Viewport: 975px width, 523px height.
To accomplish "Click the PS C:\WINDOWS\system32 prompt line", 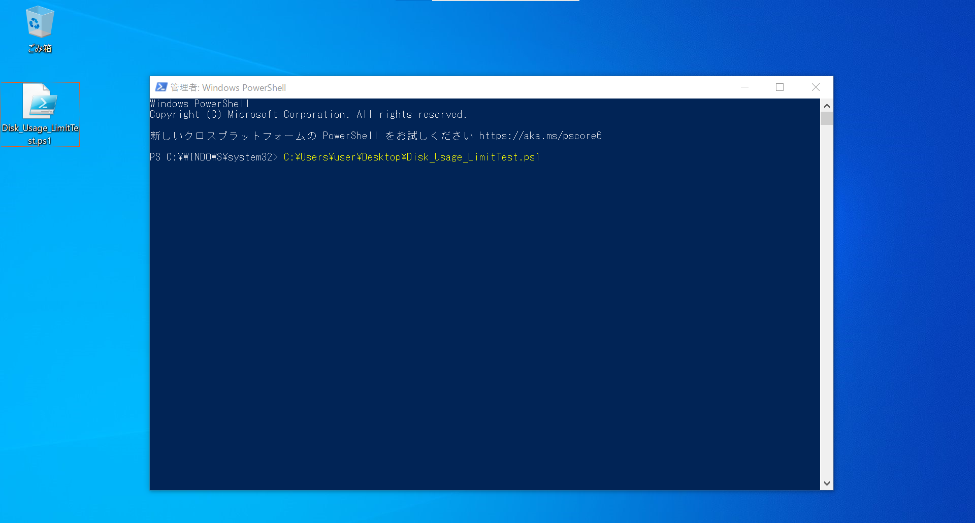I will tap(213, 157).
